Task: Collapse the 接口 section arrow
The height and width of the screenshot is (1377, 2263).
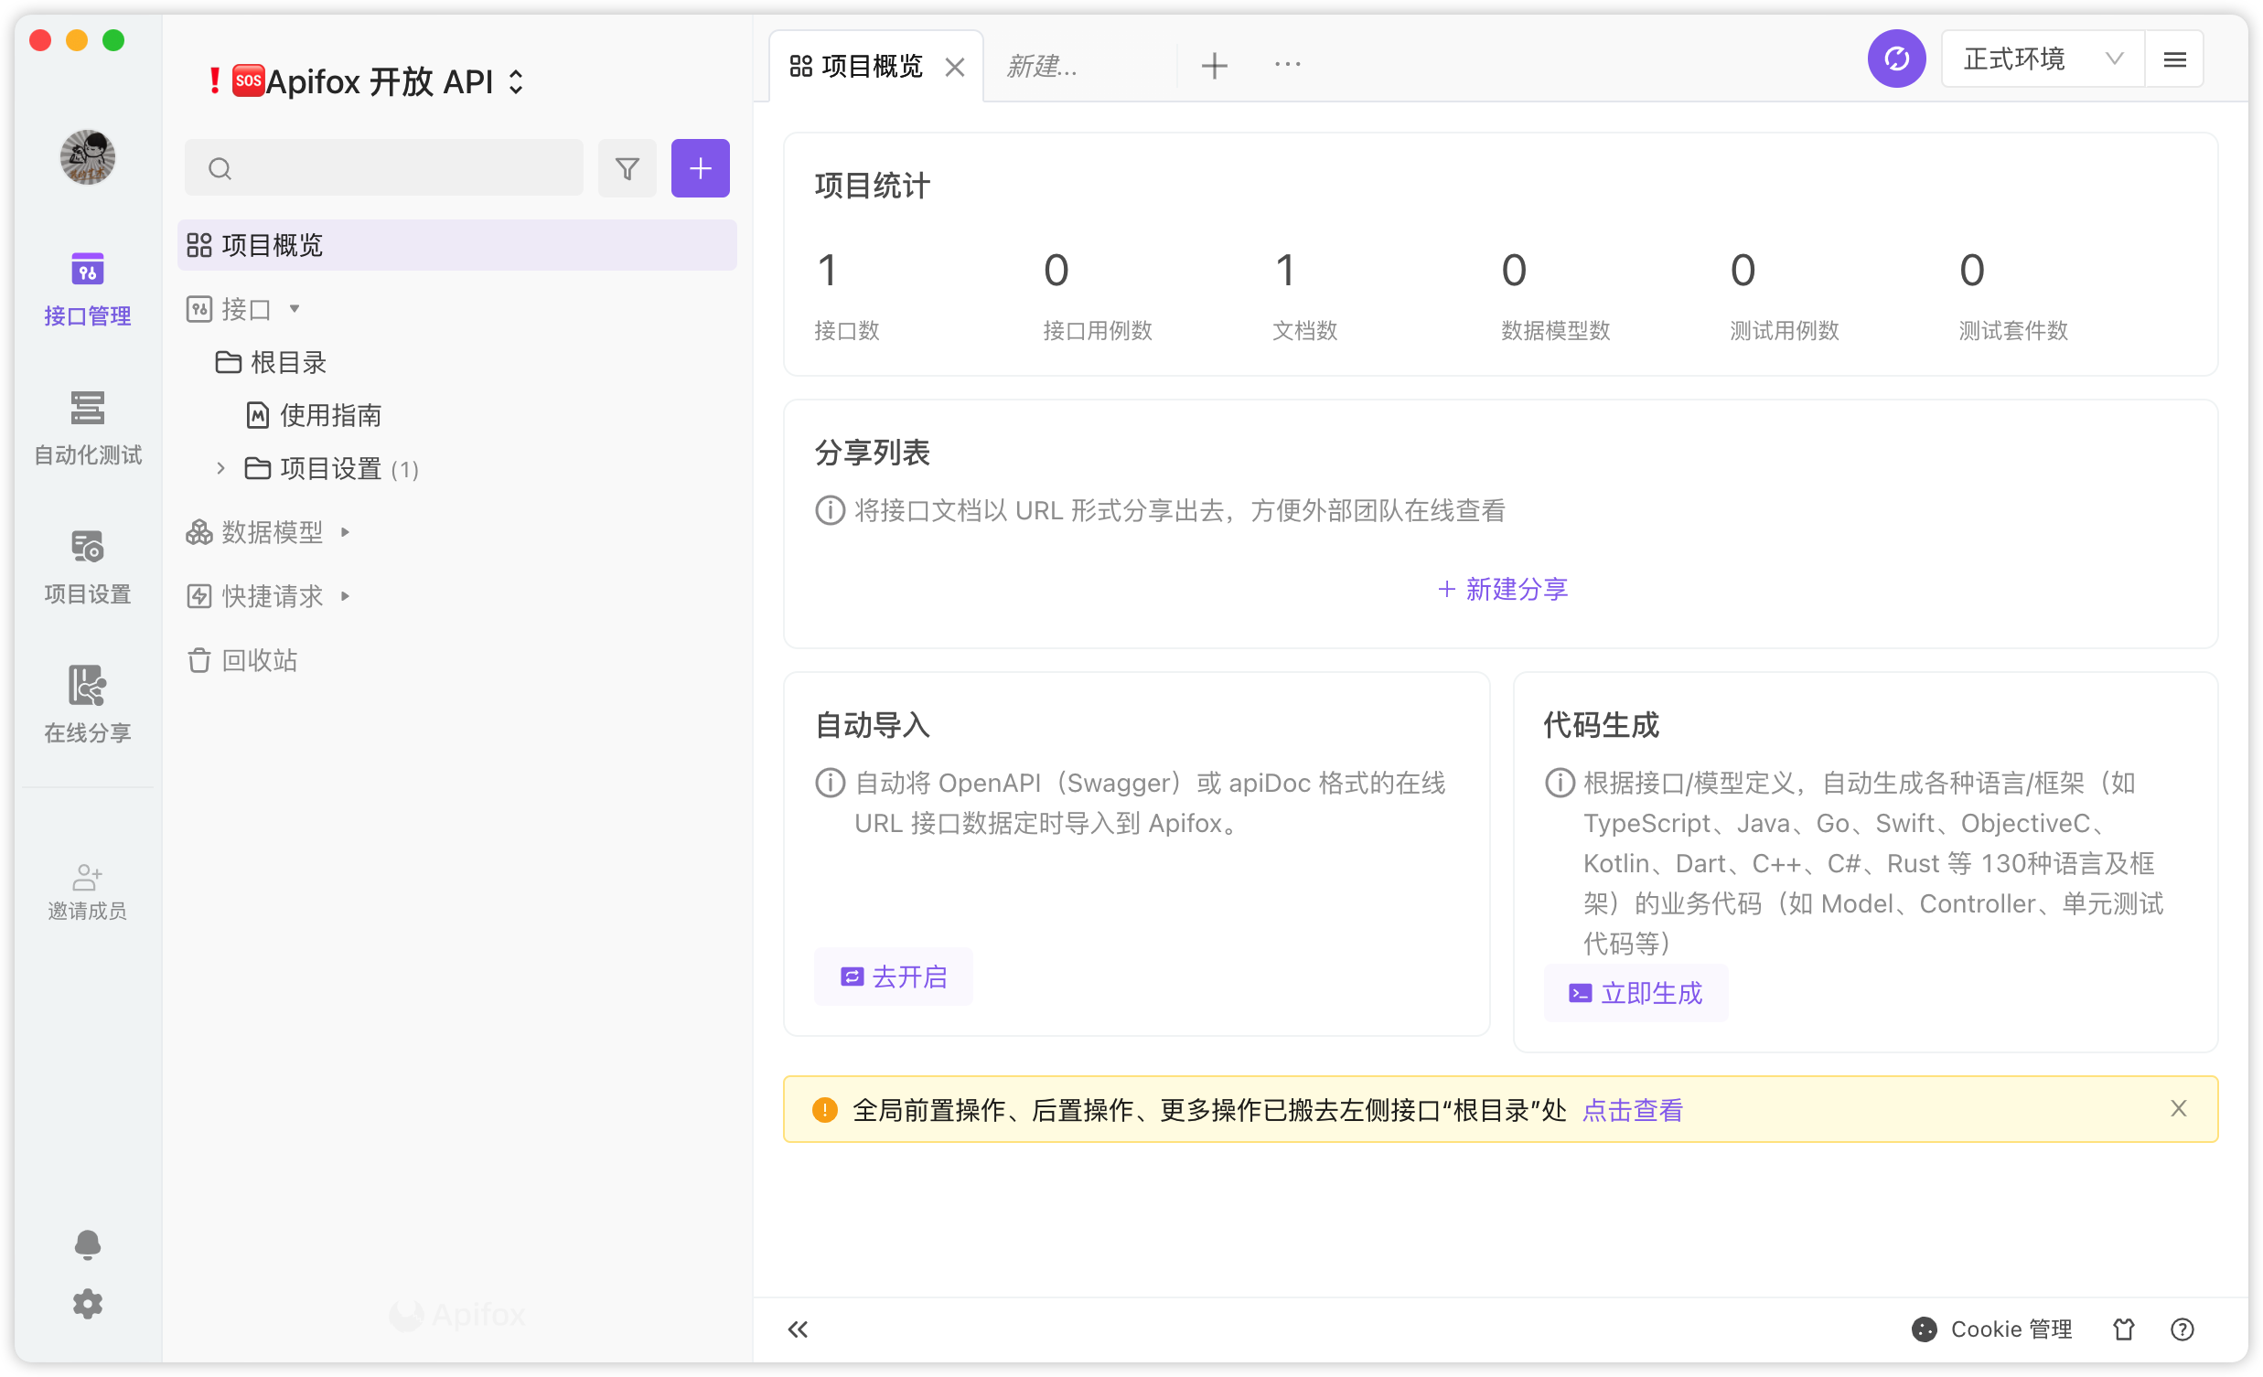Action: tap(295, 309)
